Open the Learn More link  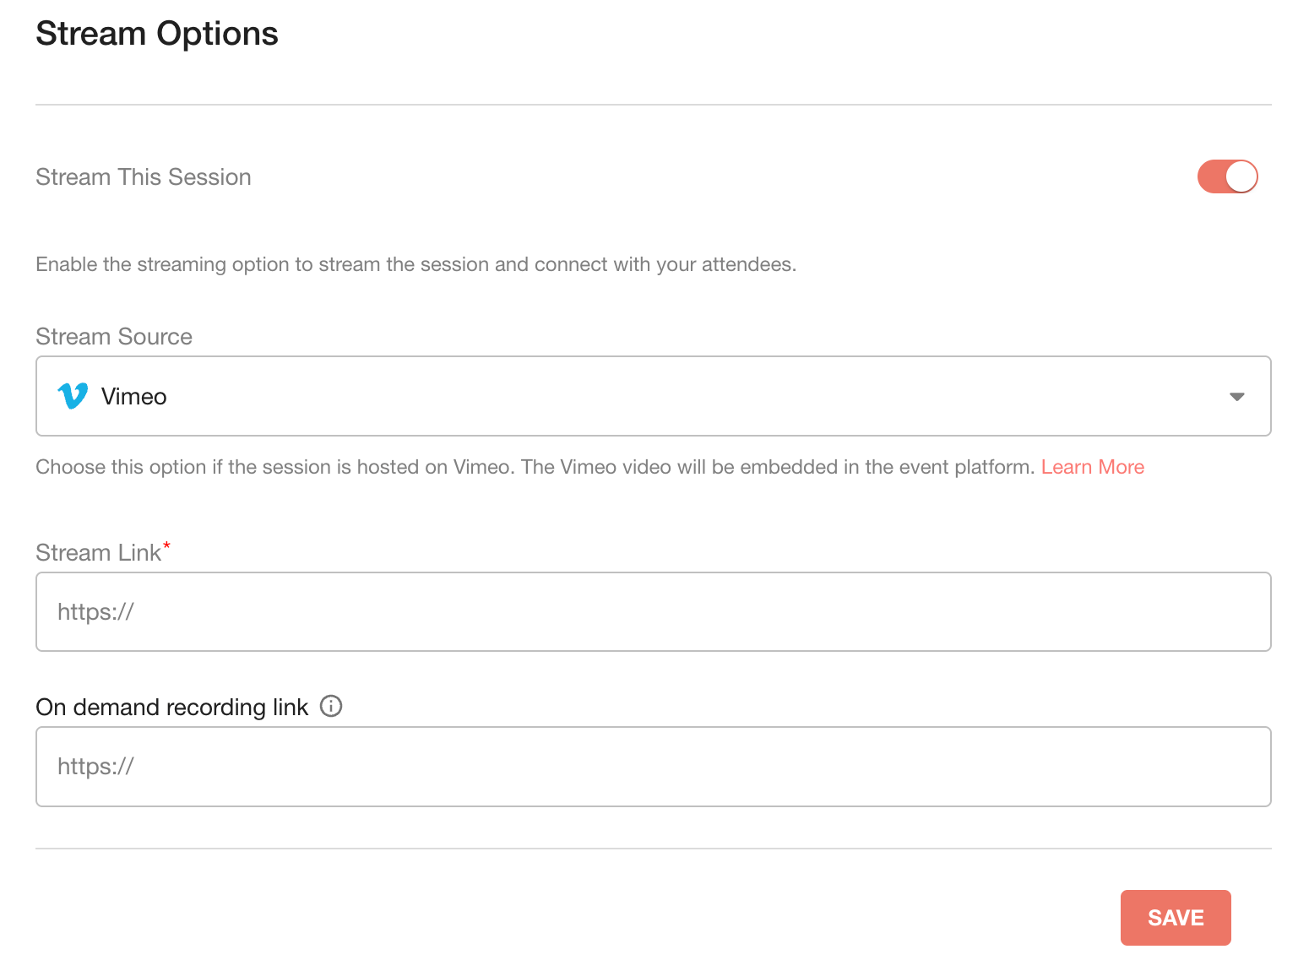(1093, 467)
